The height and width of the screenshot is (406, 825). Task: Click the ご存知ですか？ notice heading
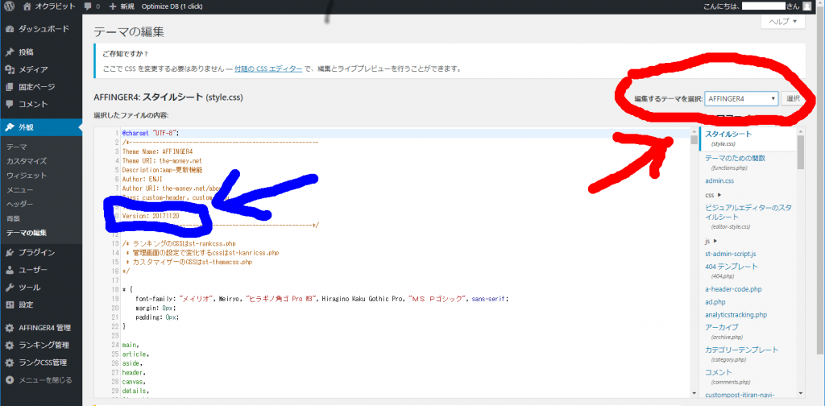pyautogui.click(x=125, y=54)
